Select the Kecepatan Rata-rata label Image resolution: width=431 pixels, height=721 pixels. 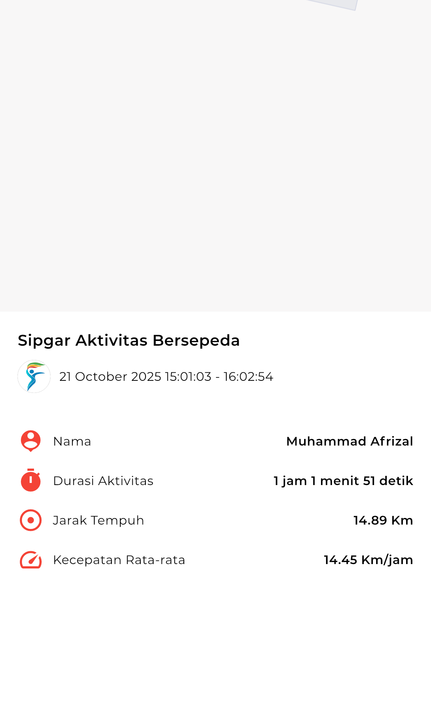click(x=119, y=560)
